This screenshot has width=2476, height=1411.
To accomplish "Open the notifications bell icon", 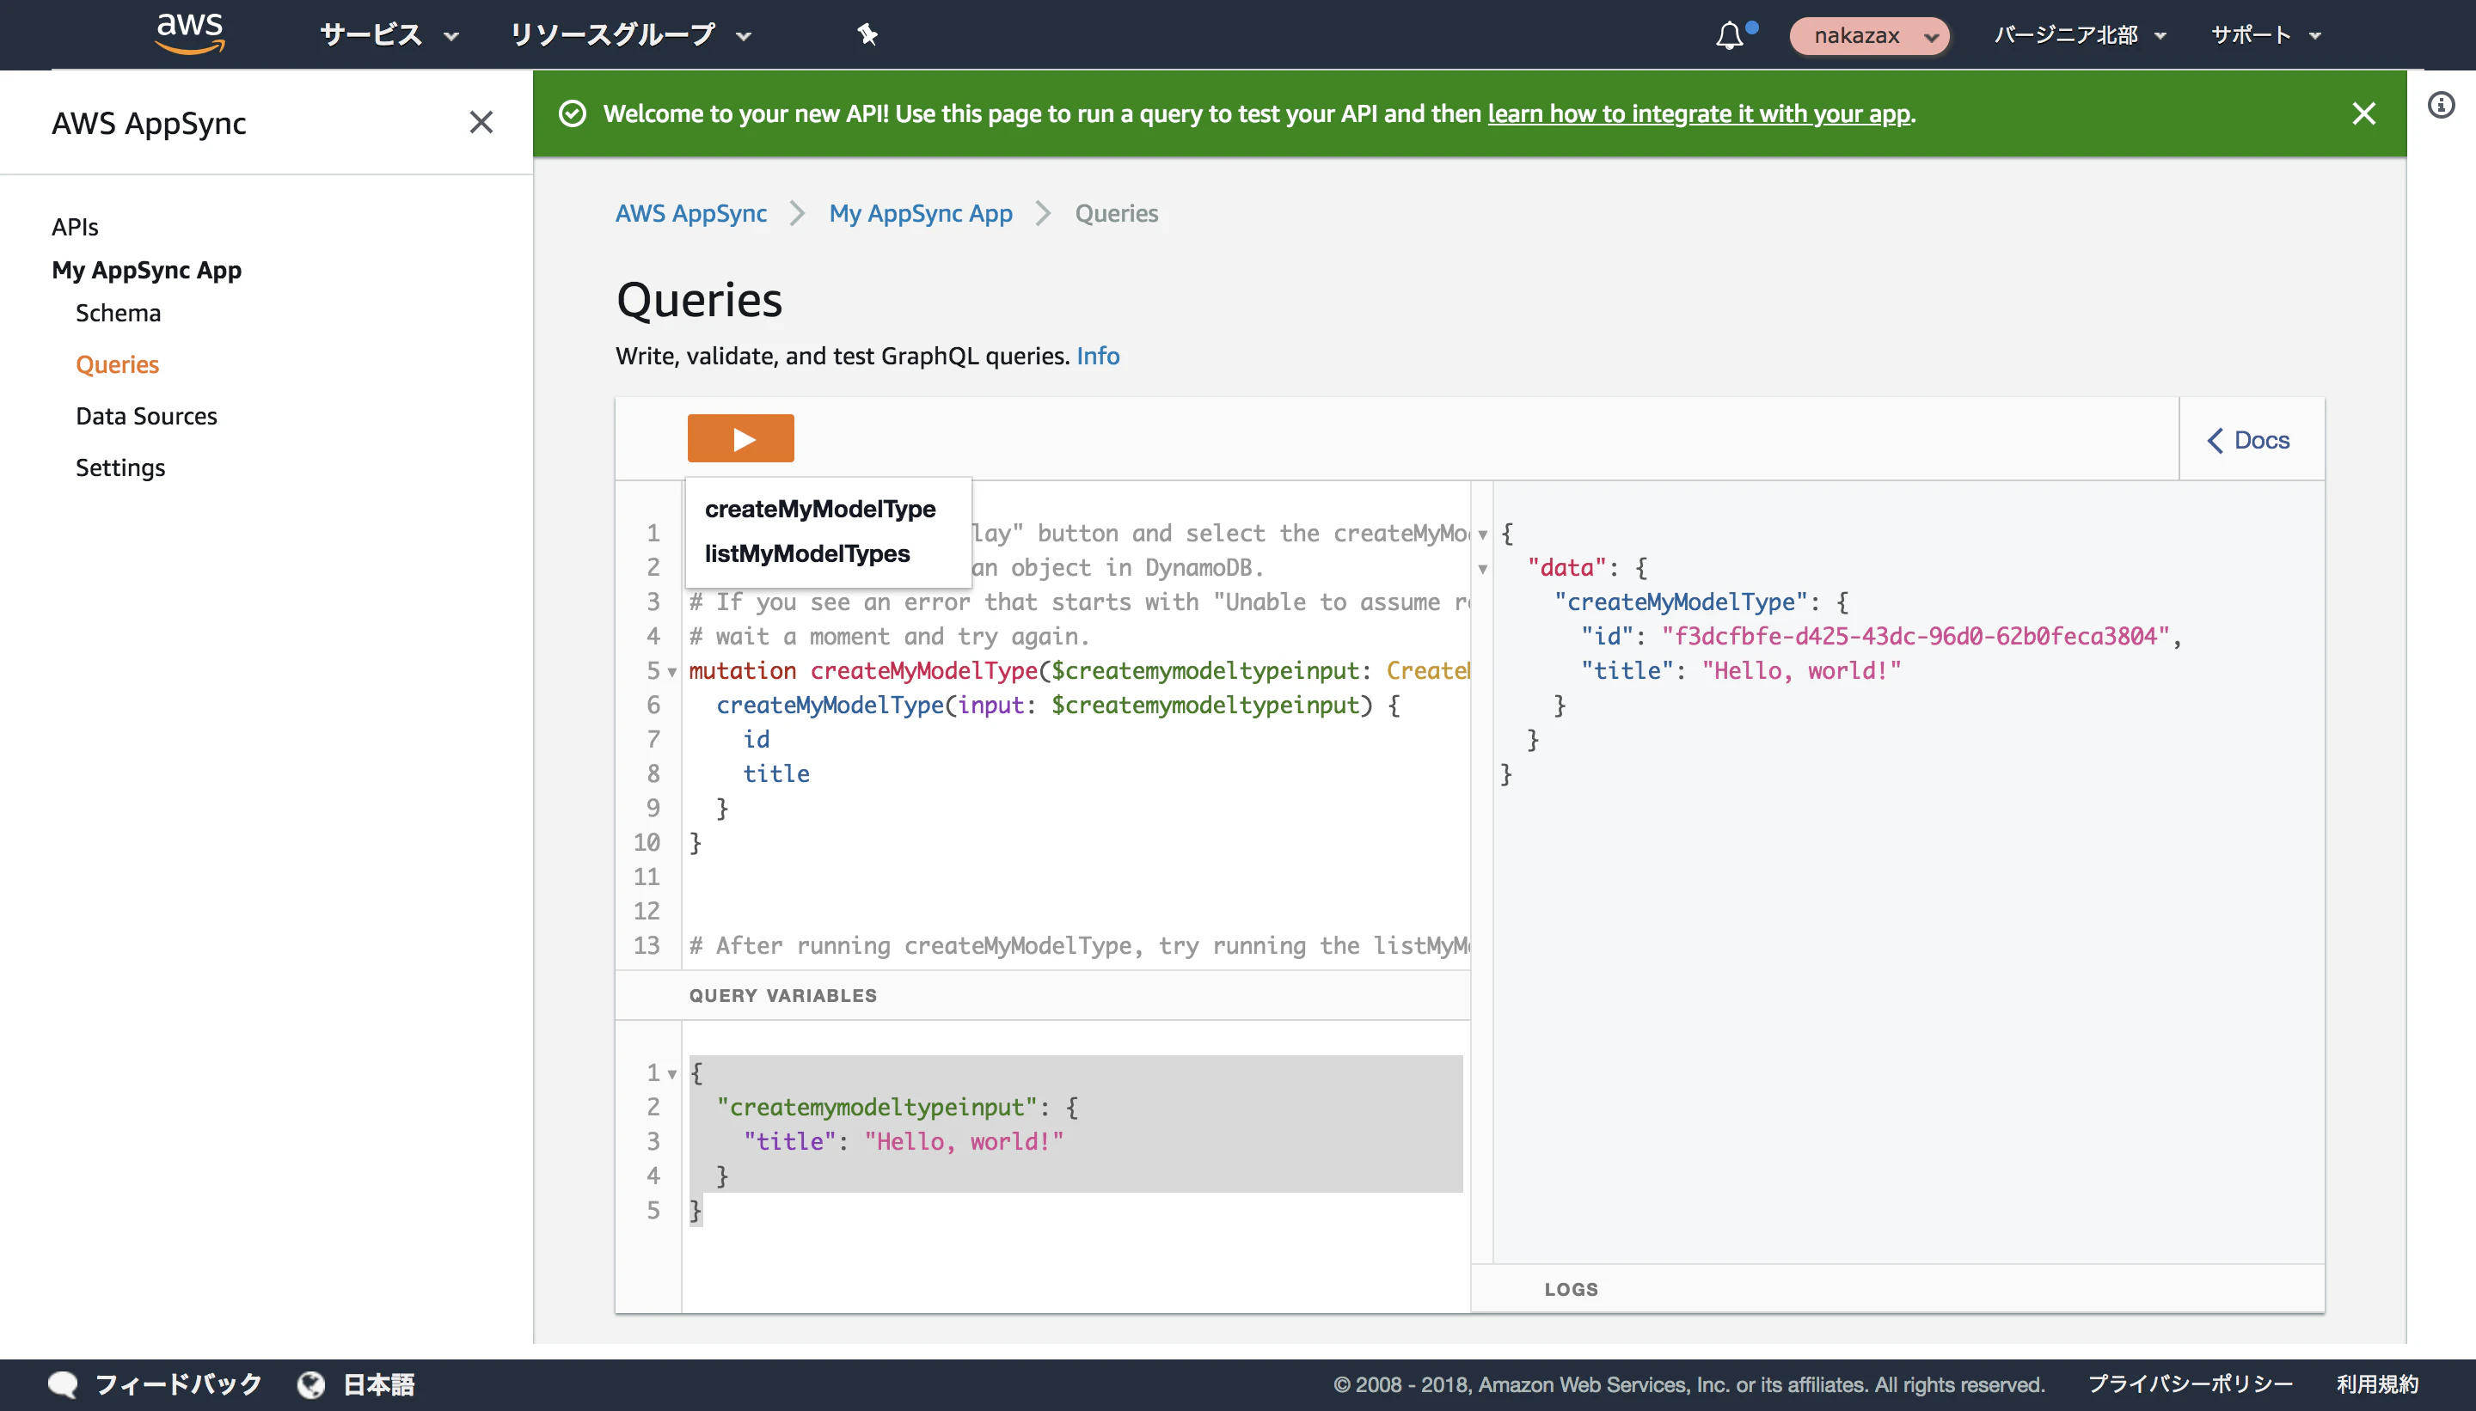I will (1731, 36).
